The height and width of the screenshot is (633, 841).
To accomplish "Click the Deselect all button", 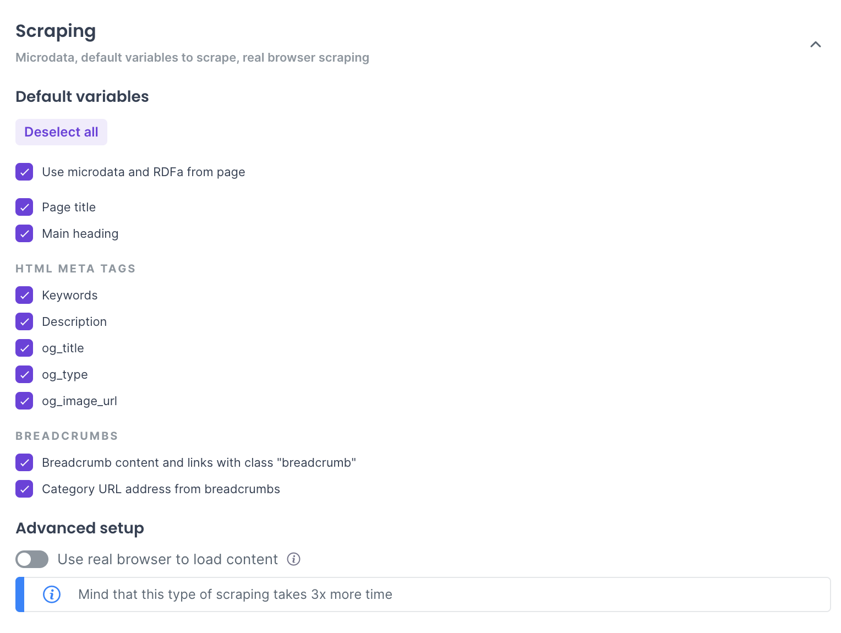I will (x=61, y=132).
